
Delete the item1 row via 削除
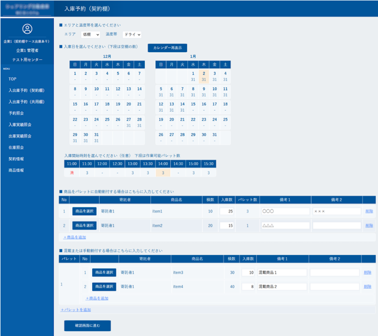[369, 211]
